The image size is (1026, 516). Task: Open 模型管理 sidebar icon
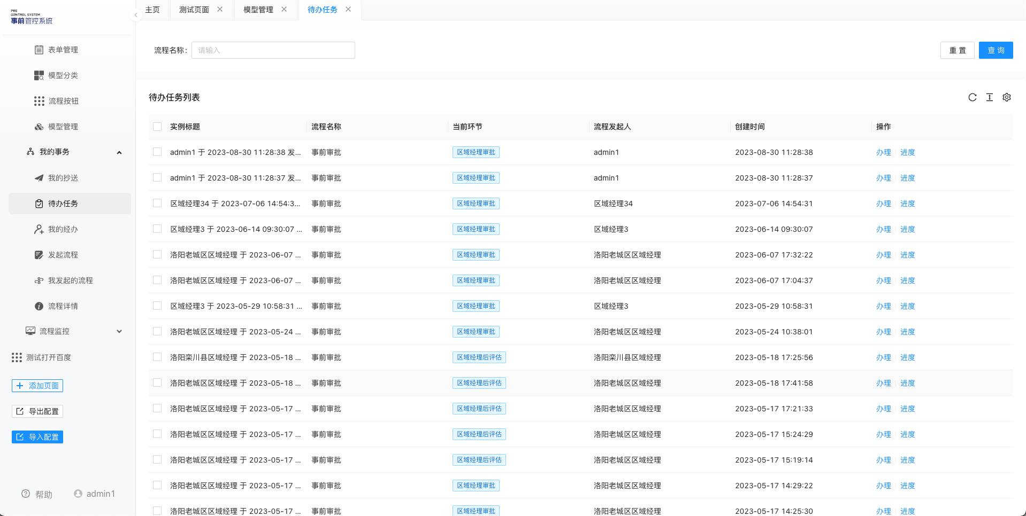click(39, 127)
